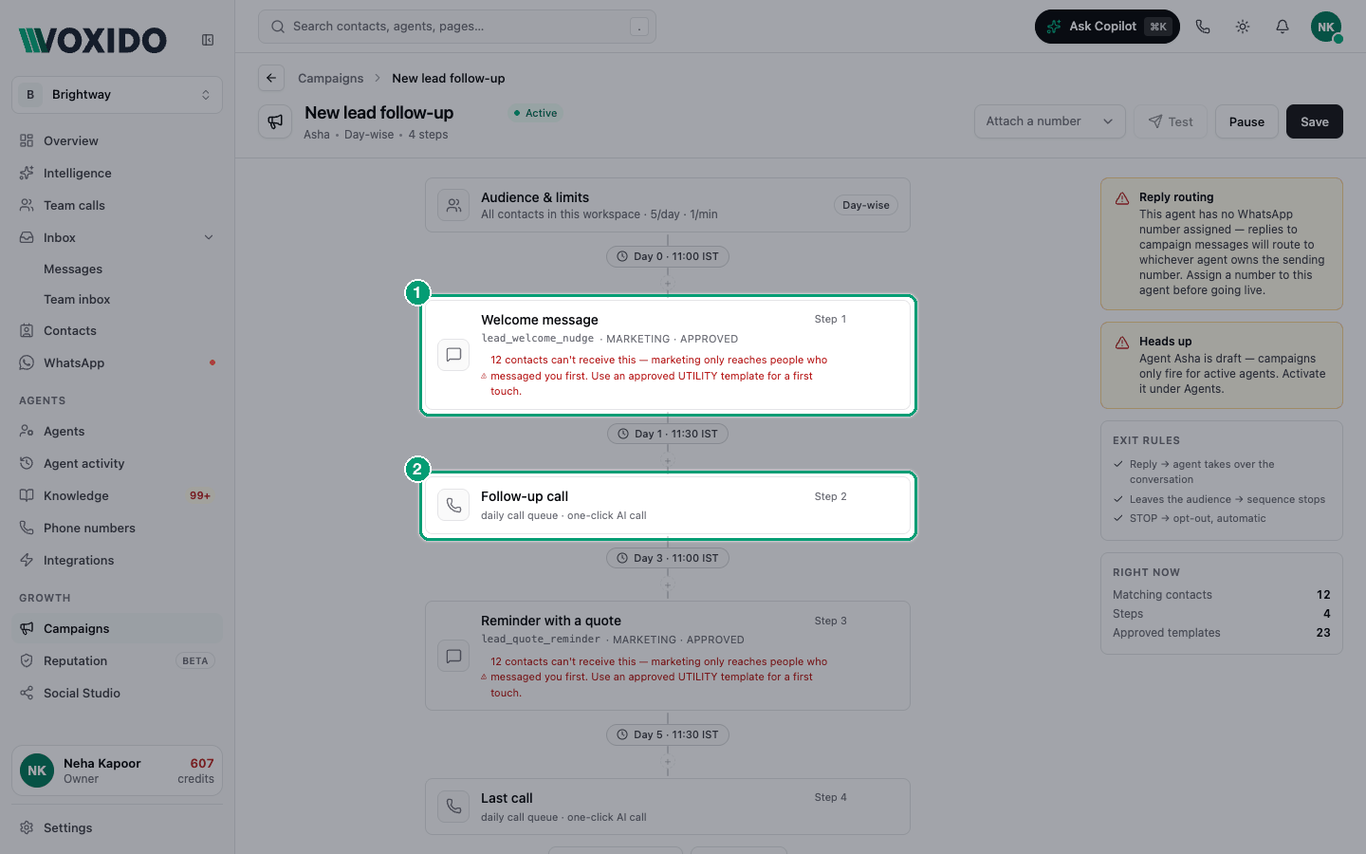Save the campaign

[1315, 121]
